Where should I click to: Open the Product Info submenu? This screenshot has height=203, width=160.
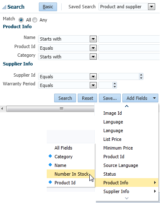click(x=127, y=183)
